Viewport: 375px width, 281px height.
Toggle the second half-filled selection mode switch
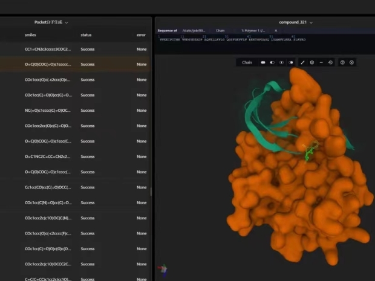click(x=272, y=62)
